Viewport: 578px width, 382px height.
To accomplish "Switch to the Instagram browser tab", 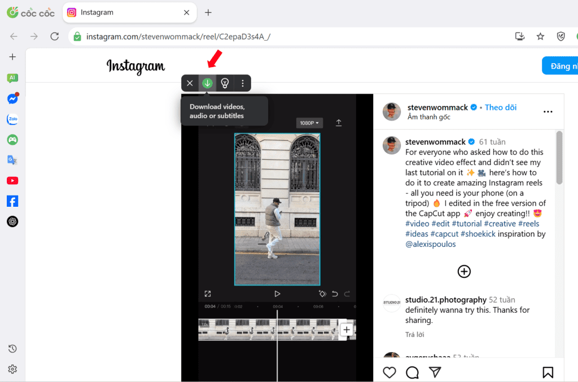I will point(113,12).
